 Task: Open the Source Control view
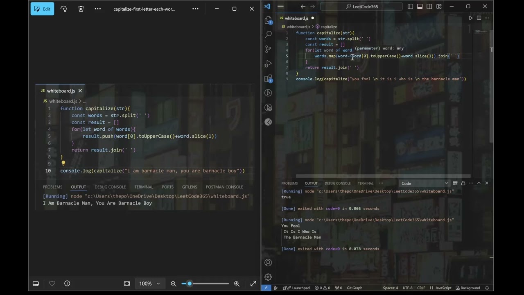(x=268, y=49)
